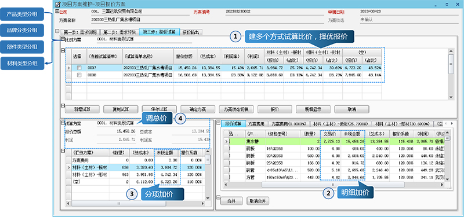Click the 确定方案 button
464x217 pixels.
(198, 109)
